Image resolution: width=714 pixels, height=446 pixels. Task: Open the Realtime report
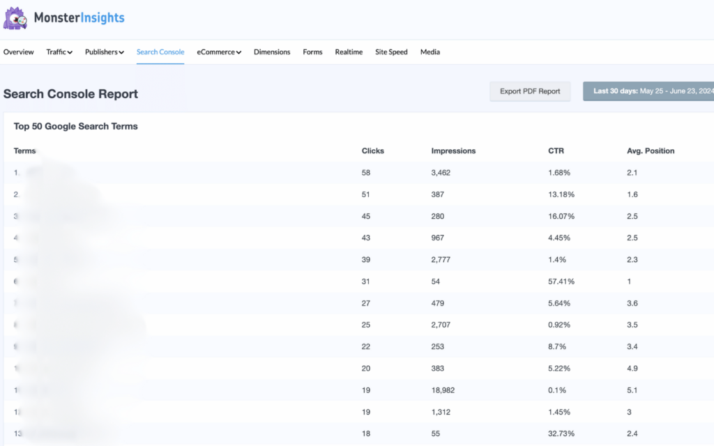click(x=349, y=52)
